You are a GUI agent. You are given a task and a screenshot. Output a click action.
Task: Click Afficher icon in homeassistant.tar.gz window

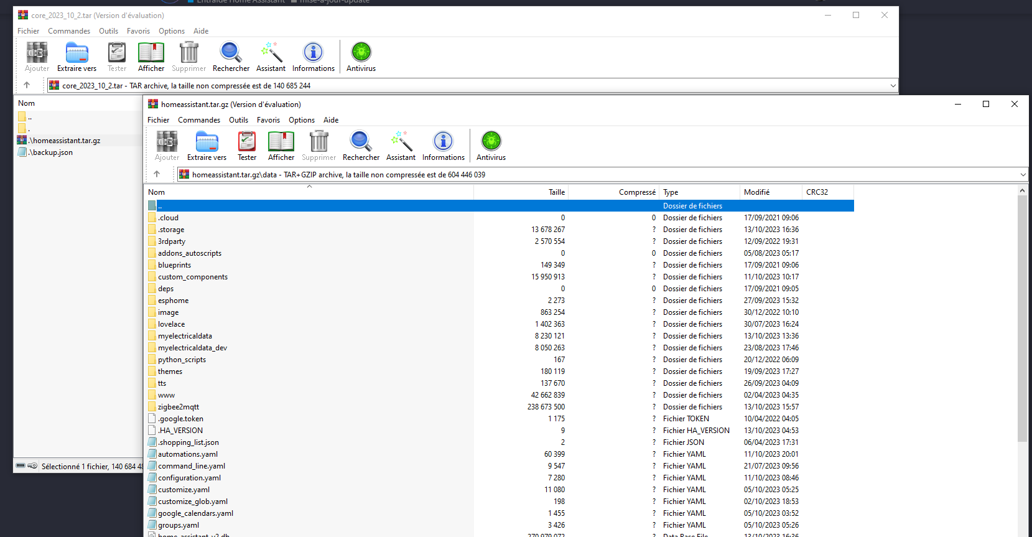pyautogui.click(x=281, y=141)
